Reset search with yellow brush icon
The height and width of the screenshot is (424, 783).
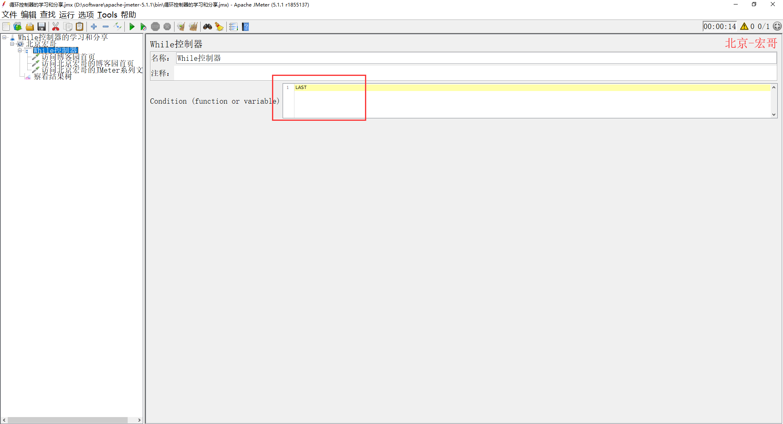coord(219,27)
